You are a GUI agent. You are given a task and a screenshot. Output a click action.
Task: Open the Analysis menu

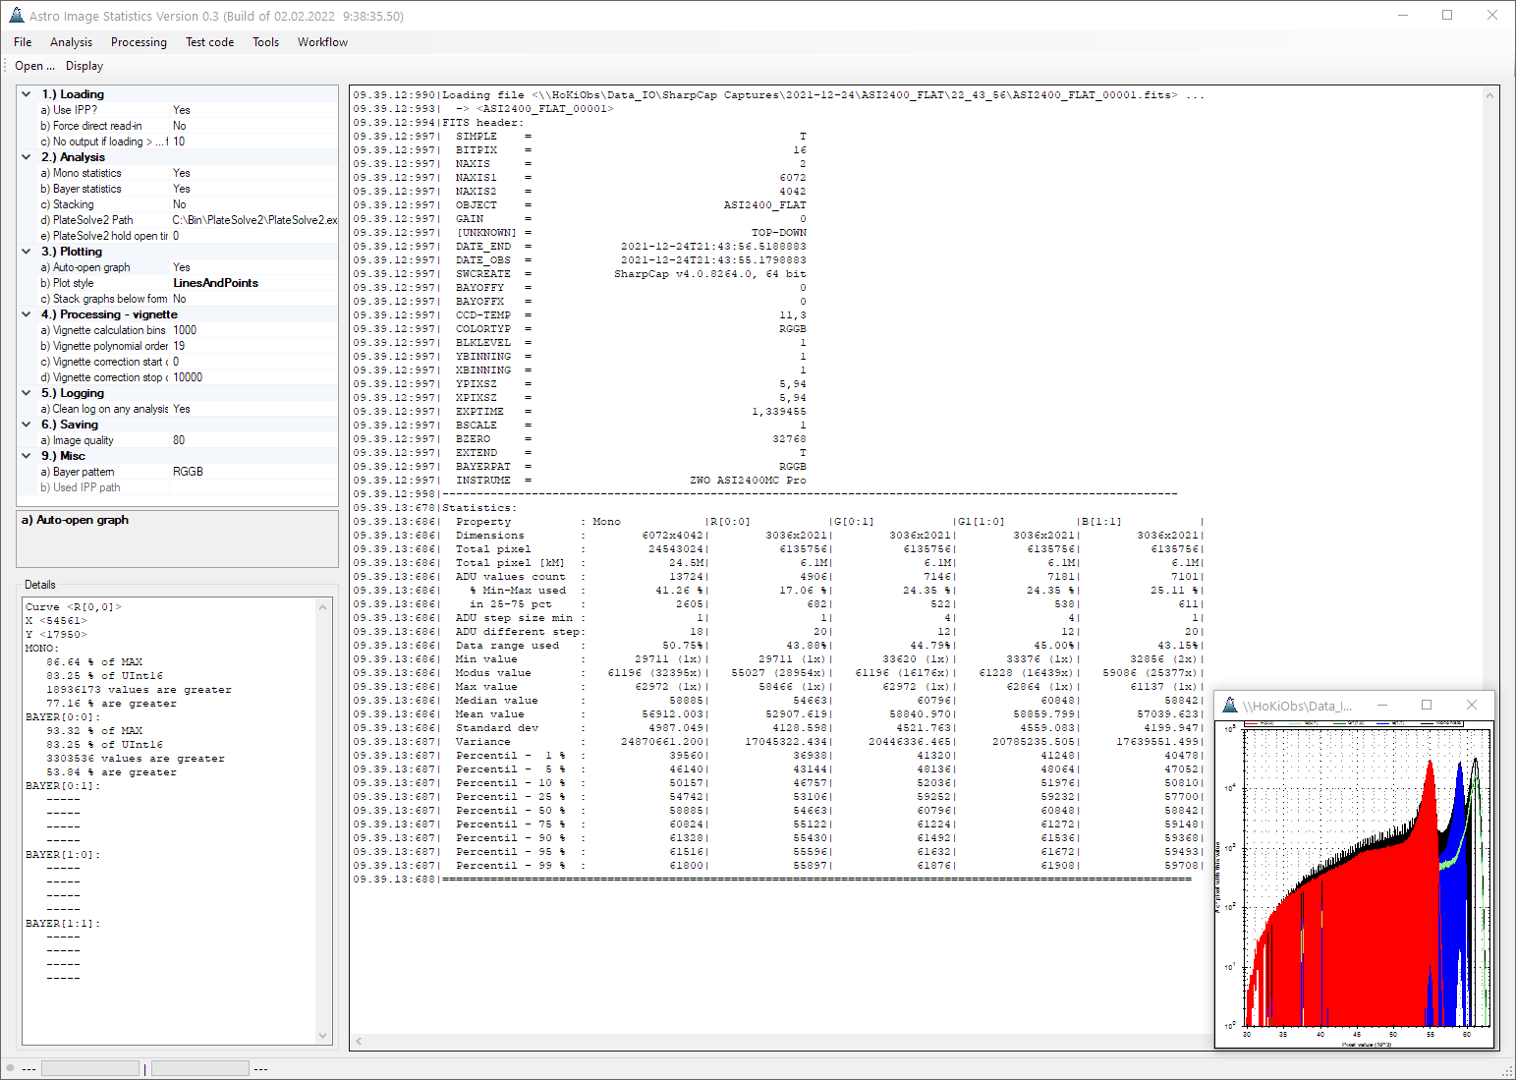click(71, 42)
